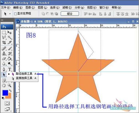
Task: Select the Rectangular Marquee tool
Action: [x=4, y=32]
